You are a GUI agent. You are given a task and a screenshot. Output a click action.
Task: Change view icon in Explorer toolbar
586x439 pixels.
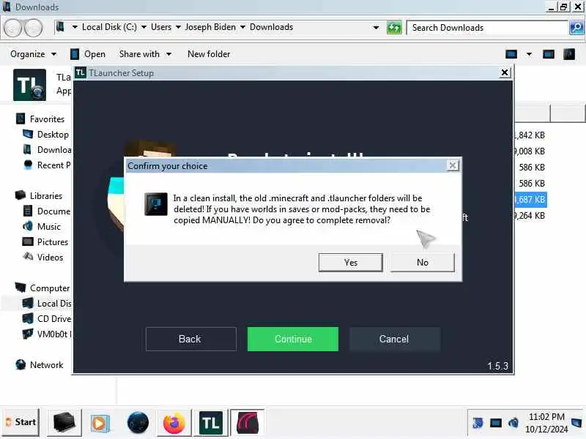click(x=511, y=54)
